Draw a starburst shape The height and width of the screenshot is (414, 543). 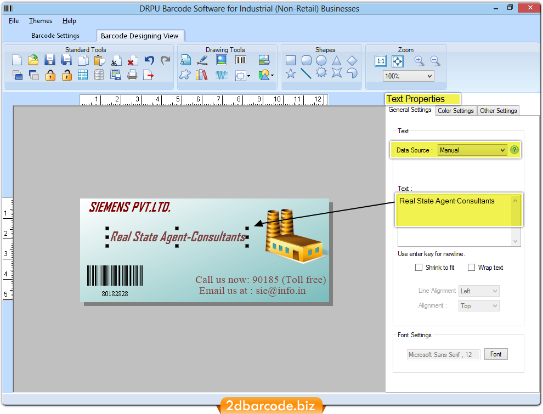point(321,73)
